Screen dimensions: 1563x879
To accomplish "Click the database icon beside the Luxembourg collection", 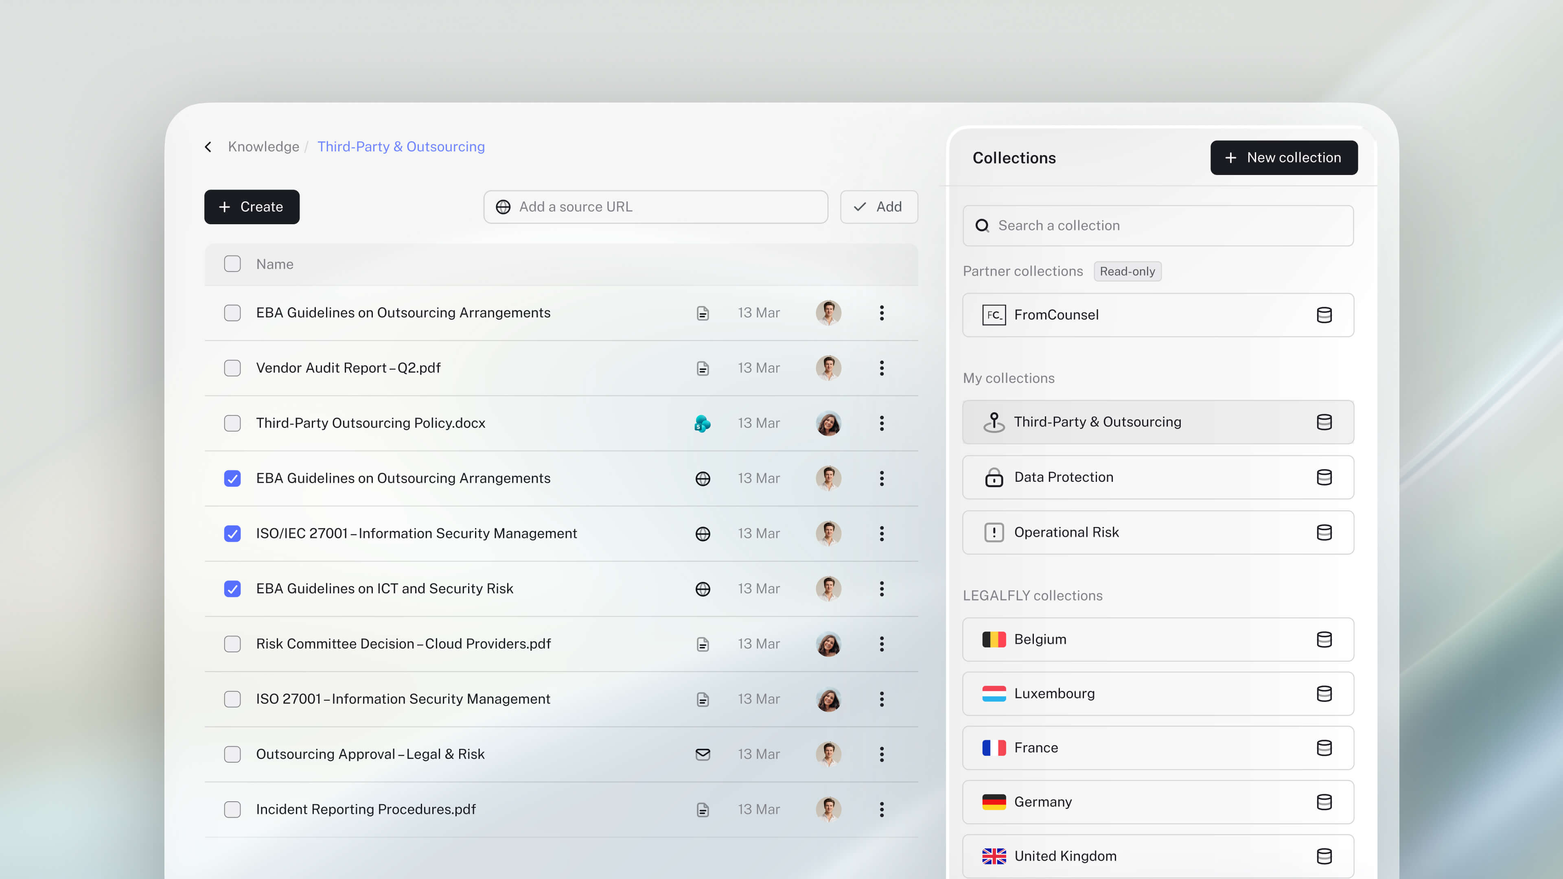I will [x=1324, y=694].
